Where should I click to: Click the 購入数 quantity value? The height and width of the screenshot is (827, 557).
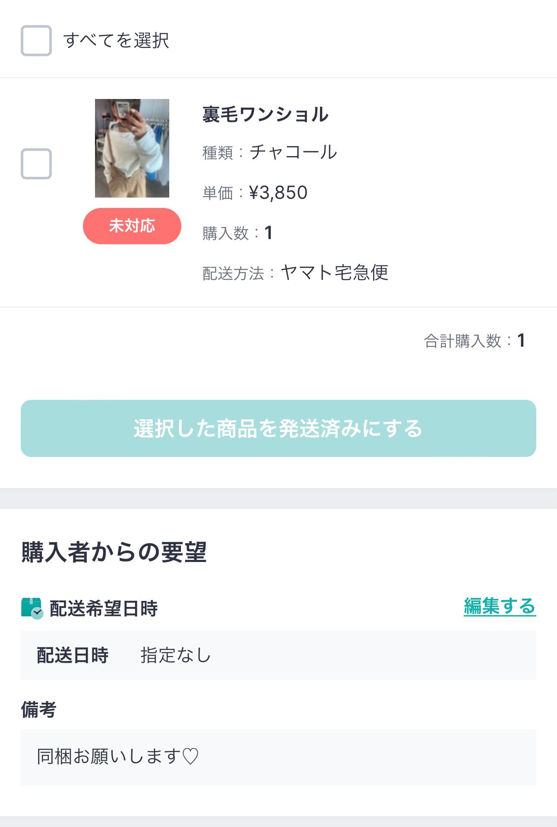(x=268, y=233)
